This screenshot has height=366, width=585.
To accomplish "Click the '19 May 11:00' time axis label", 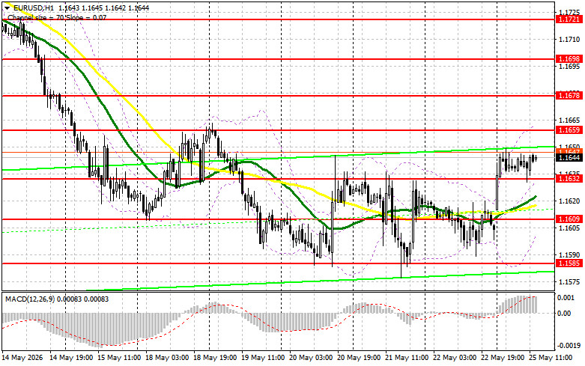I will (263, 358).
